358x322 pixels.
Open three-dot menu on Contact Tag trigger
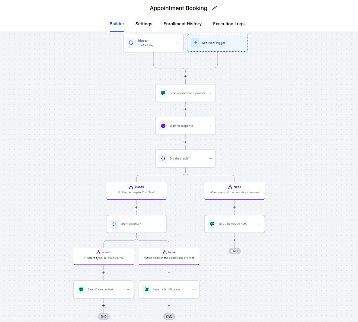178,43
